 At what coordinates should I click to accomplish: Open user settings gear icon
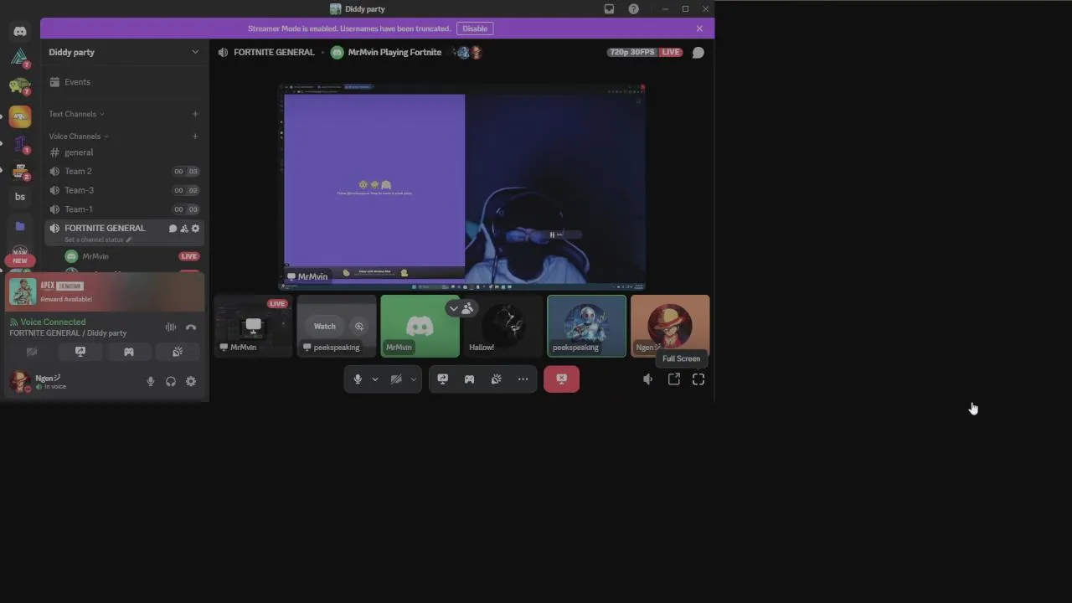(x=191, y=382)
